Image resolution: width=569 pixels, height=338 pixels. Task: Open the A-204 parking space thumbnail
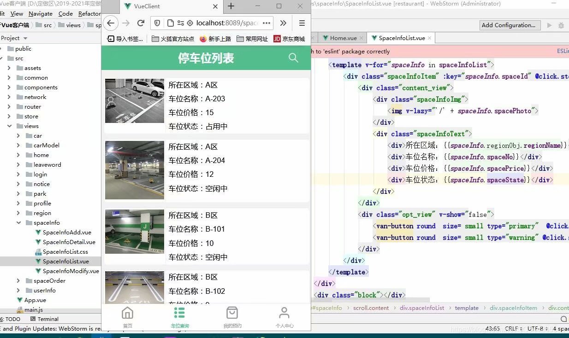click(135, 170)
